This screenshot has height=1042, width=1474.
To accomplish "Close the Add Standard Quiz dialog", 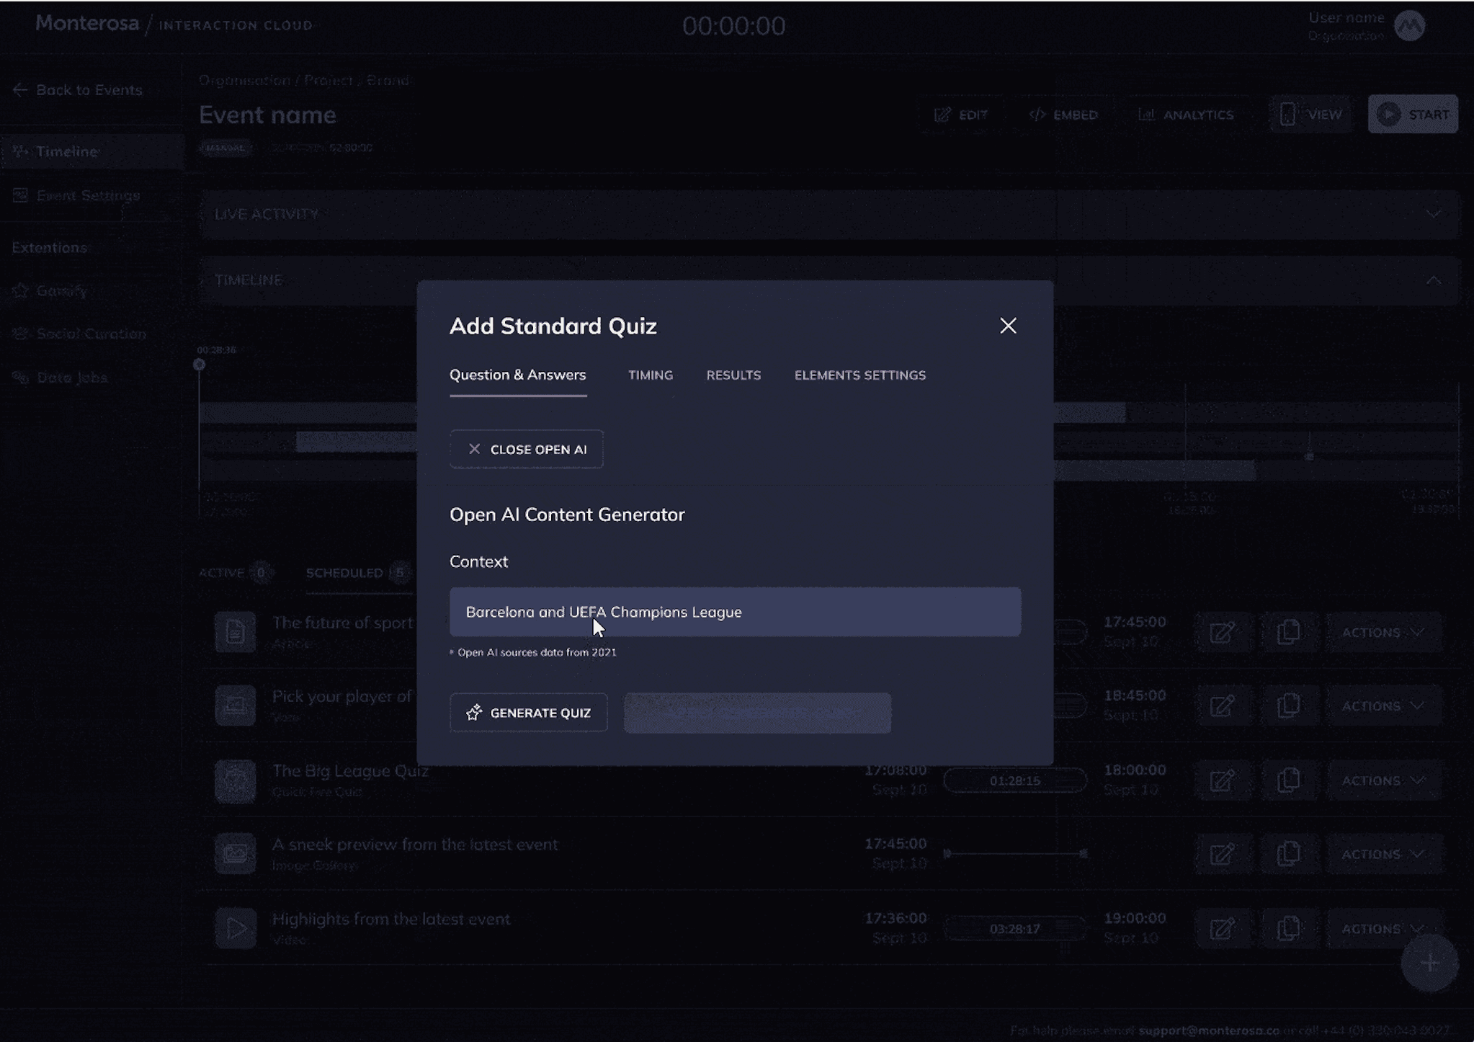I will (x=1008, y=326).
